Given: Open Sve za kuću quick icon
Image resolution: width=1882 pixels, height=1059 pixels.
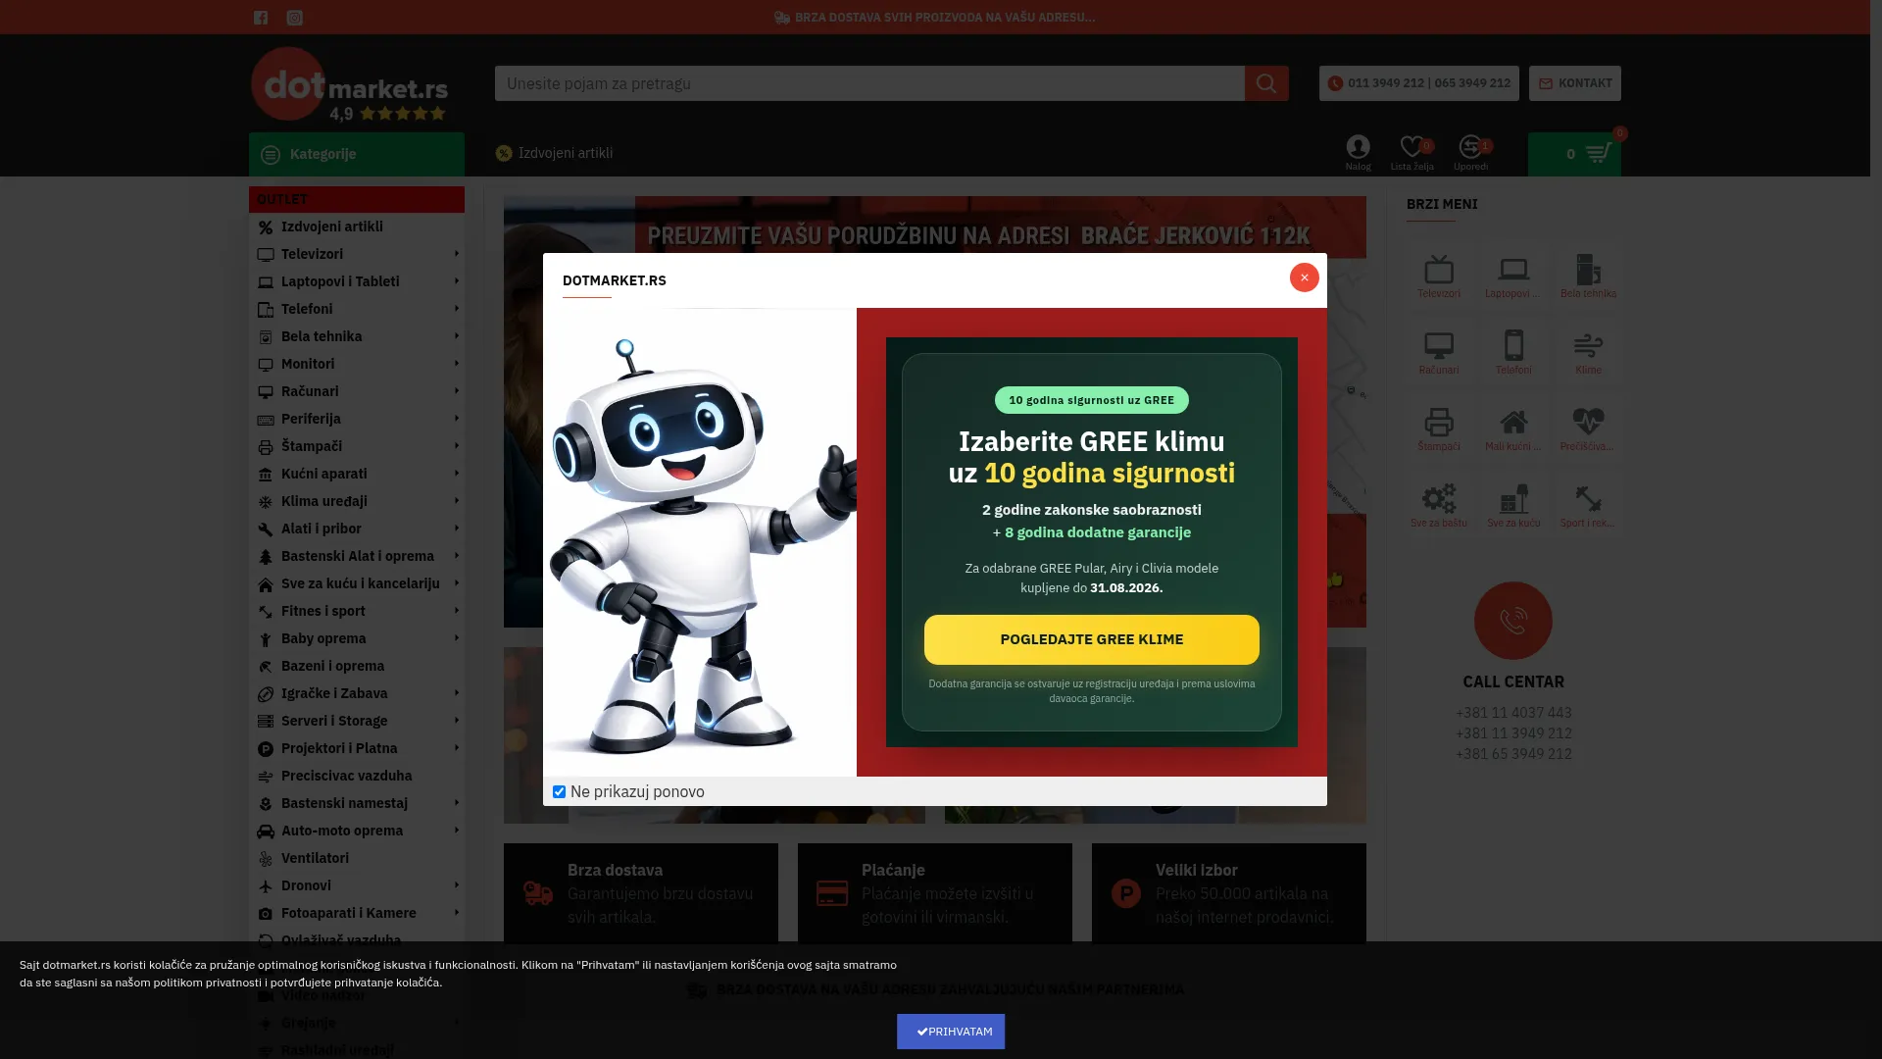Looking at the screenshot, I should coord(1513,505).
